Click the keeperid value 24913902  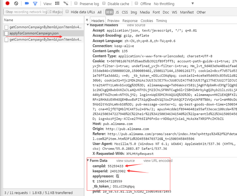[x=117, y=171]
